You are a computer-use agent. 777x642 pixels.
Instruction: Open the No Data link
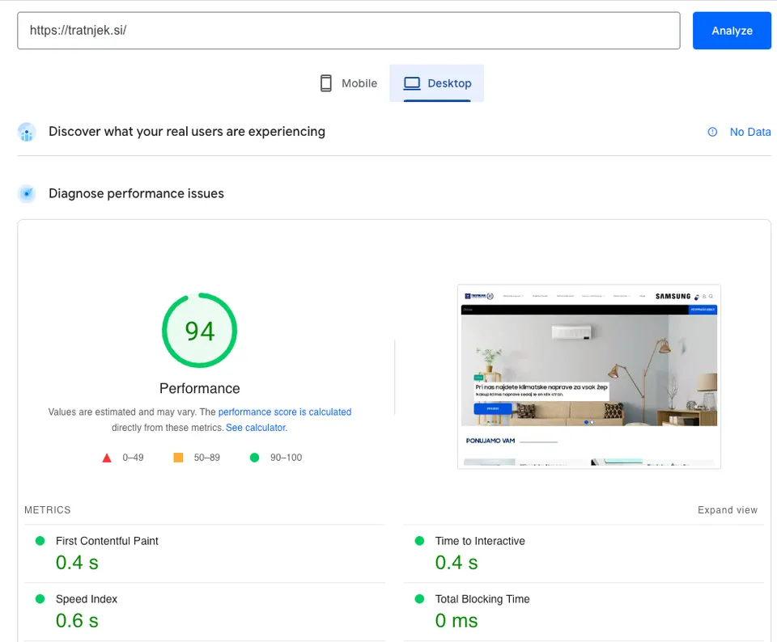click(749, 132)
